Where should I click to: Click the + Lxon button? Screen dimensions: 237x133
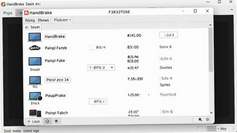[34, 121]
